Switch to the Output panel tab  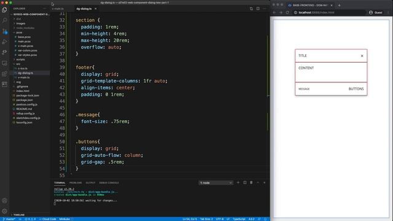[90, 183]
